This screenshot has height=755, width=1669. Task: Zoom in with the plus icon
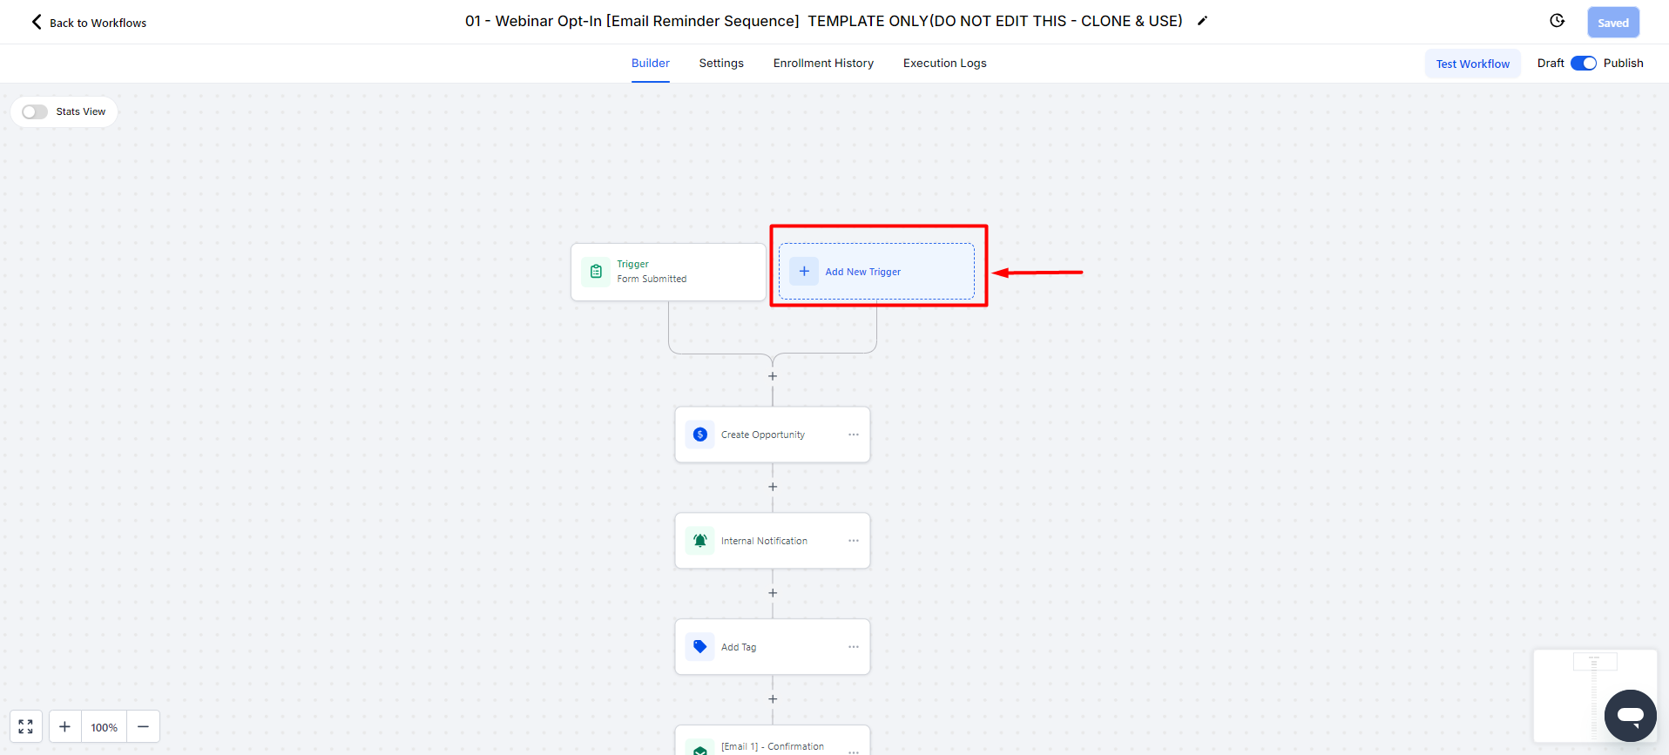coord(64,726)
